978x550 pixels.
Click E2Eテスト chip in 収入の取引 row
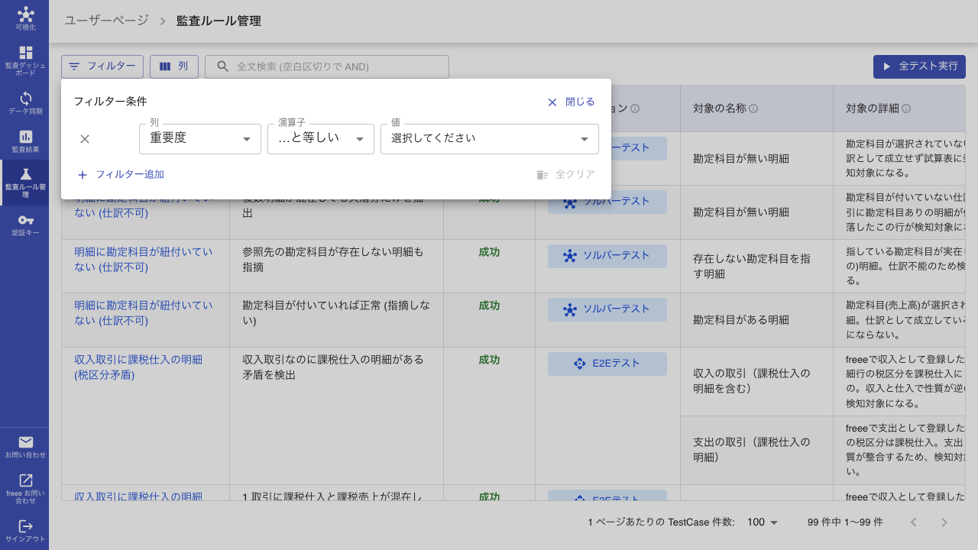click(607, 364)
